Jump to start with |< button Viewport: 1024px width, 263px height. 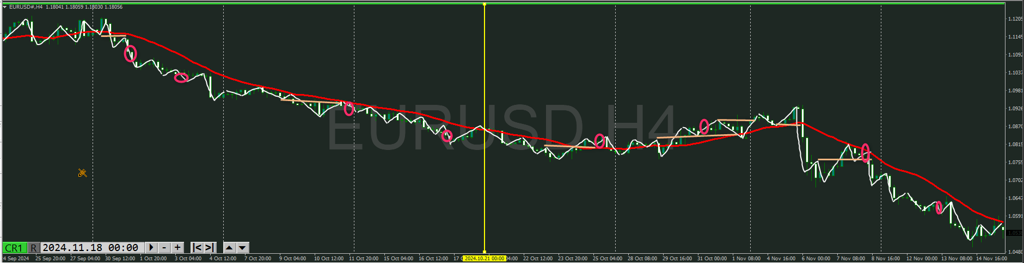click(197, 248)
